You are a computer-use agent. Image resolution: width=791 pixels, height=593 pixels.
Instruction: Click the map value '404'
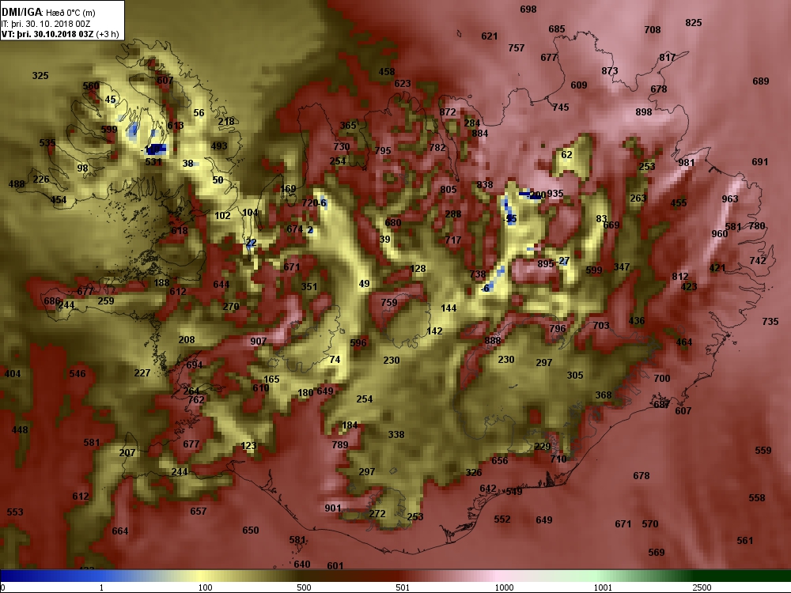(13, 374)
